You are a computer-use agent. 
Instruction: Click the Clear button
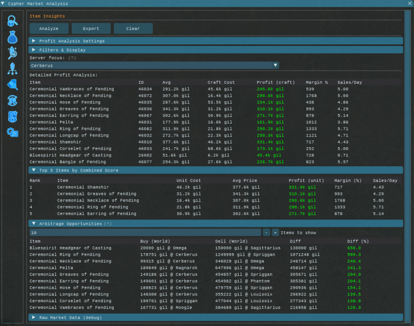point(133,28)
